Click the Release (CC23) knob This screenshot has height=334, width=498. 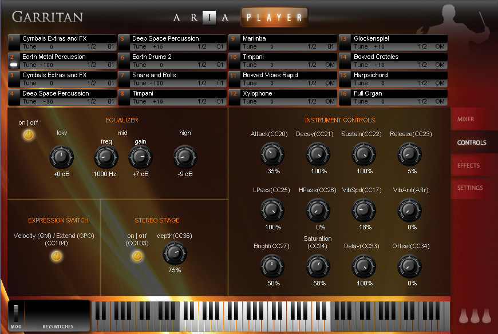[410, 154]
